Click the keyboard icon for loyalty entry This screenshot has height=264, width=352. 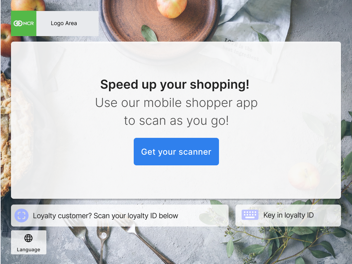250,214
